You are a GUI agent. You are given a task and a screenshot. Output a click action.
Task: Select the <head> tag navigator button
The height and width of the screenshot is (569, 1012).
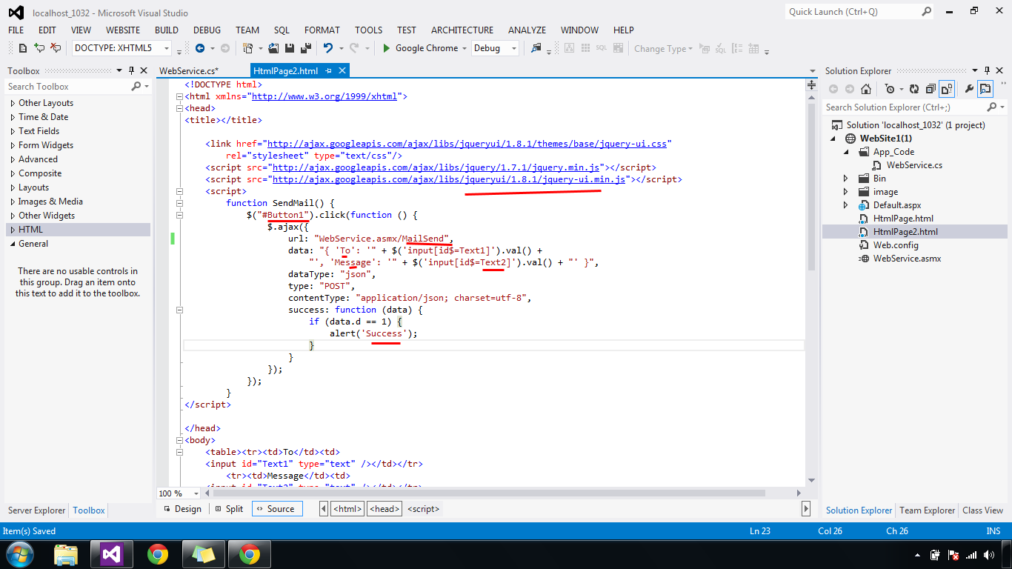[385, 509]
